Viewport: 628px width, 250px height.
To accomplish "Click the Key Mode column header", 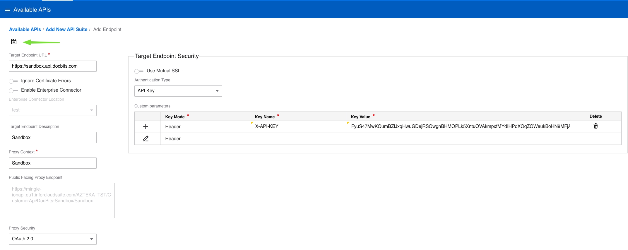I will coord(175,117).
